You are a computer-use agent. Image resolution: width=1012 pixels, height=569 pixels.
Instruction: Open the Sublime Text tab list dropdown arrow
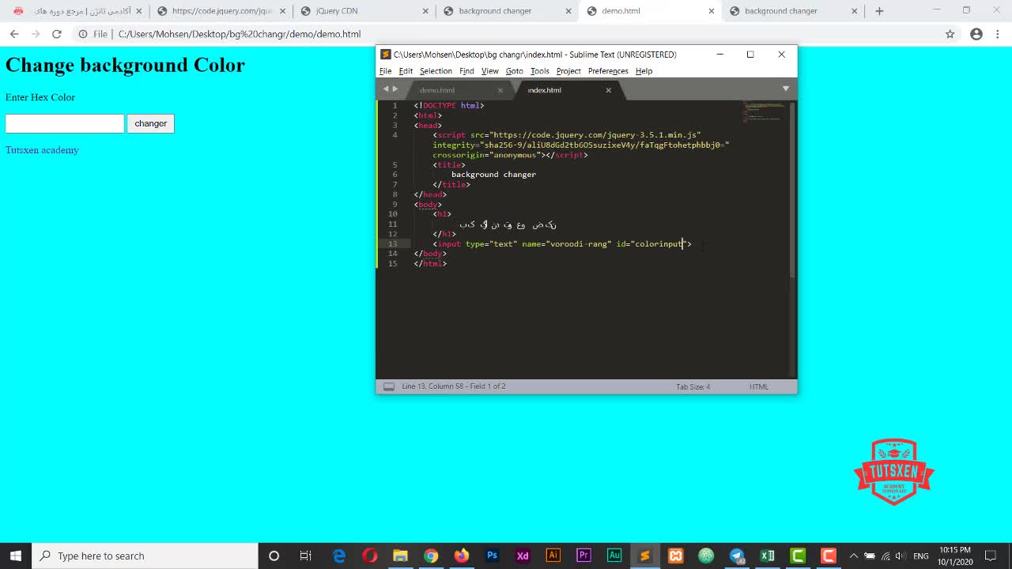785,89
